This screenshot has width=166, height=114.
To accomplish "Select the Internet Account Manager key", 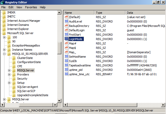I will pyautogui.click(x=24, y=21).
